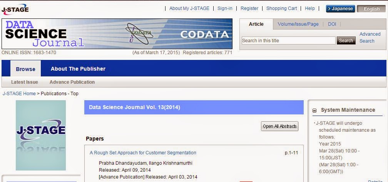Click the 'ONLINE ISSN: 1683-1470' text
This screenshot has width=388, height=182.
pyautogui.click(x=29, y=53)
